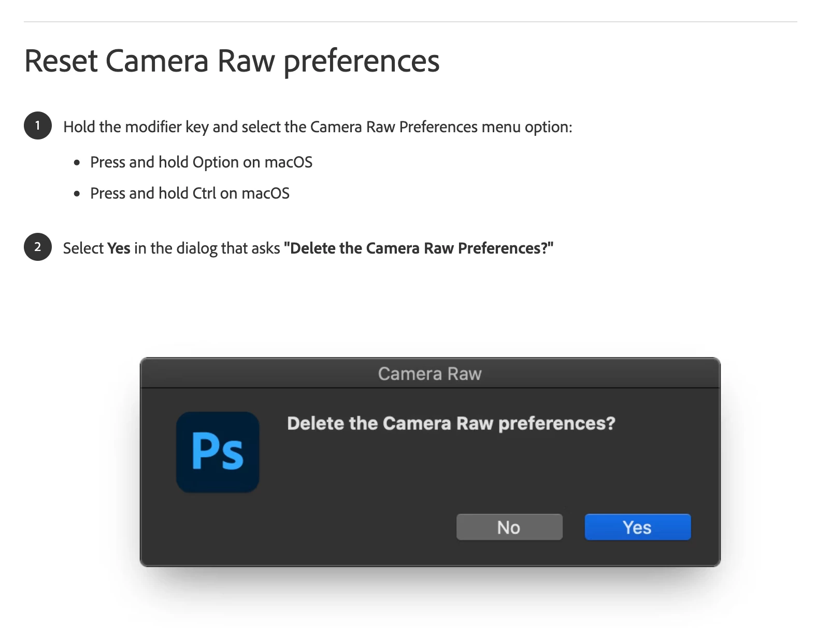Click the 'Reset Camera Raw preferences' heading
816x628 pixels.
coord(232,61)
